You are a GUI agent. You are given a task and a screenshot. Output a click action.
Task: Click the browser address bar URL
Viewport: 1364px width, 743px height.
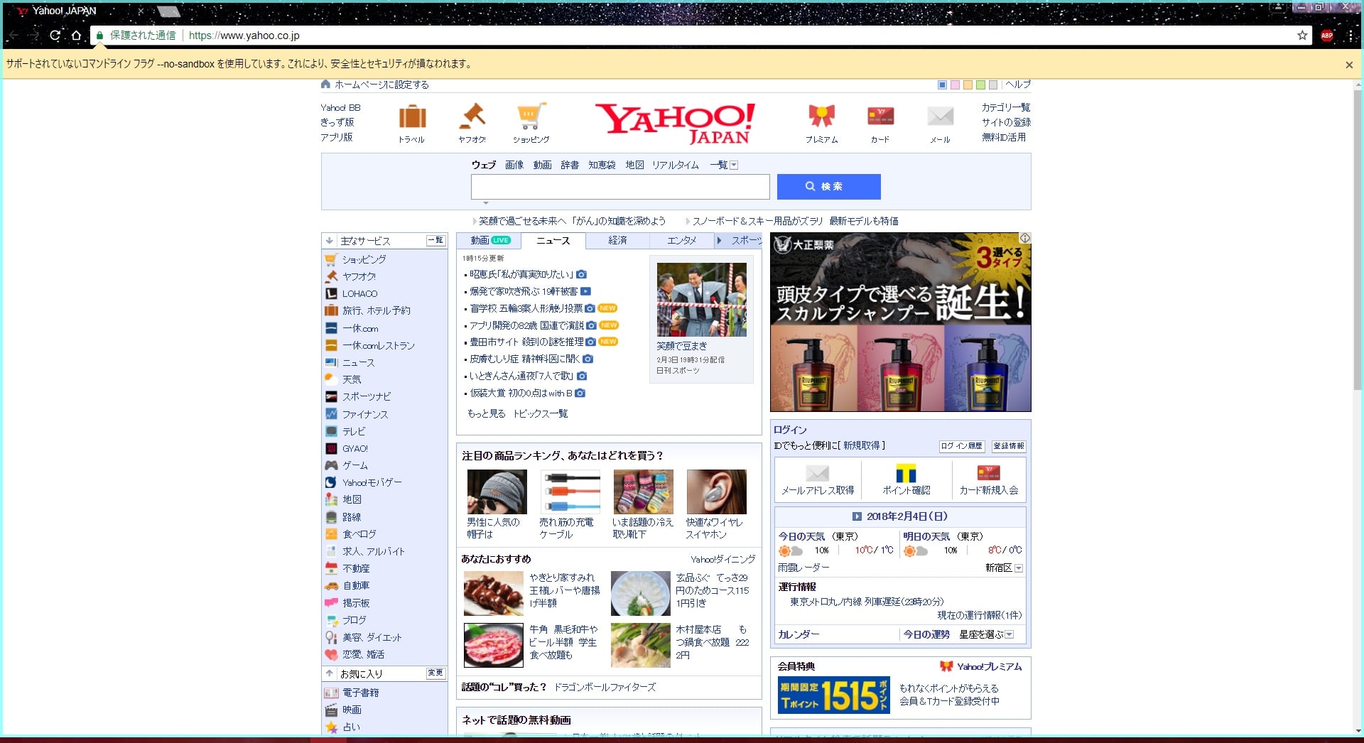(244, 36)
